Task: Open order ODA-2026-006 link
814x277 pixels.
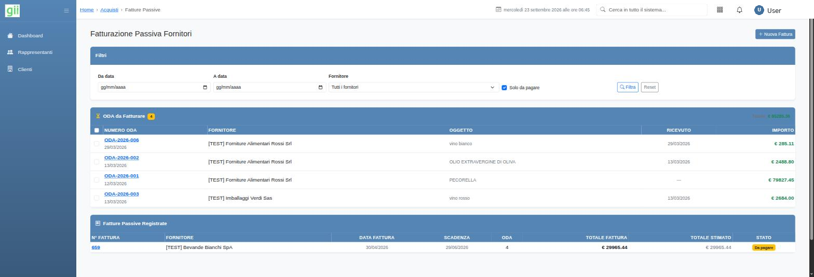Action: coord(121,140)
